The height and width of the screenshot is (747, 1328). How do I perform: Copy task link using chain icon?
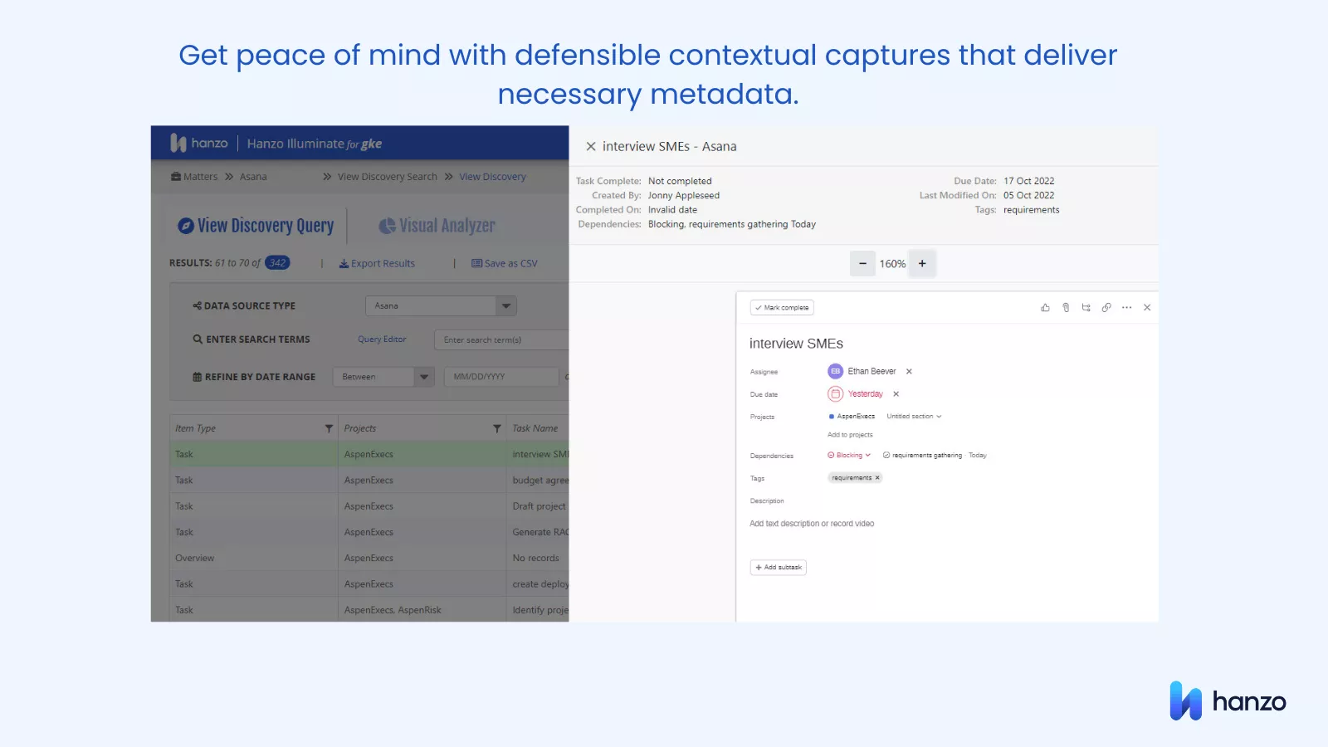pyautogui.click(x=1106, y=308)
